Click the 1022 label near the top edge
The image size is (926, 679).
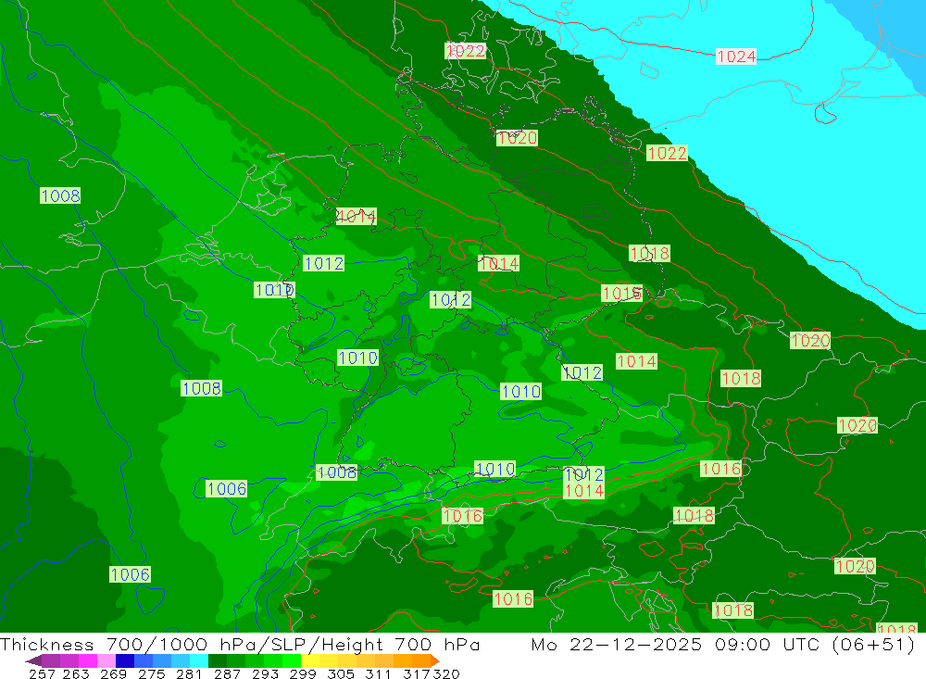coord(466,51)
